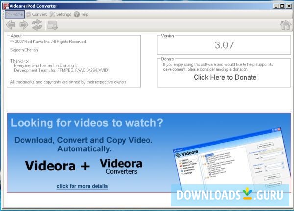
Task: Click the back arrow navigation icon
Action: point(11,25)
